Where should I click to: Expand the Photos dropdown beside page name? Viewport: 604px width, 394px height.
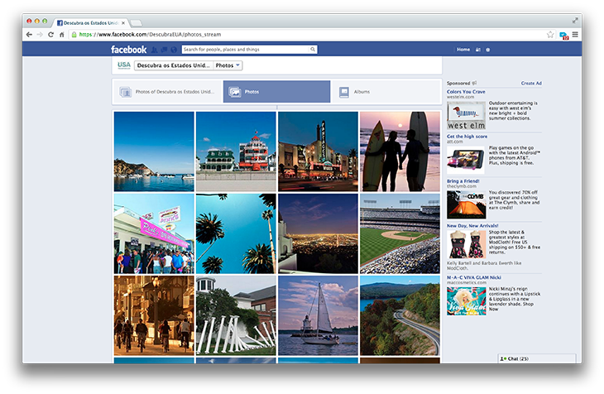228,65
